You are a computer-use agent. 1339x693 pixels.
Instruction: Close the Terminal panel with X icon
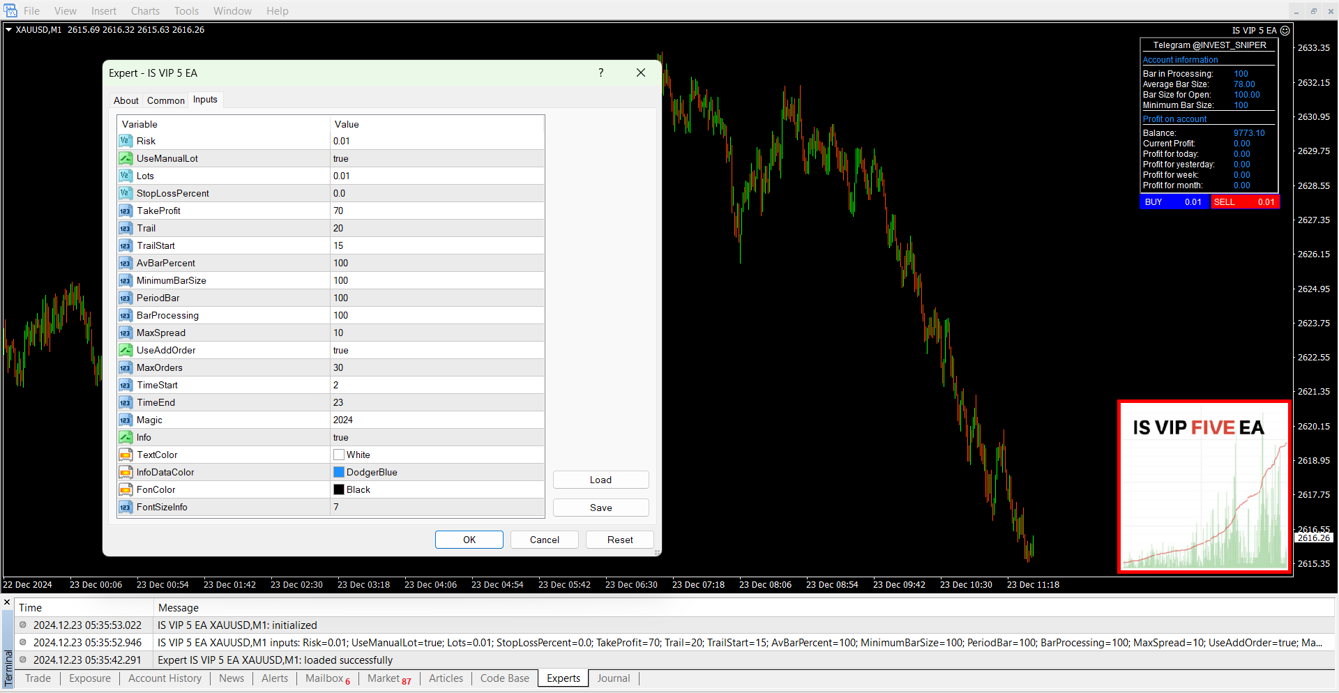pos(7,602)
